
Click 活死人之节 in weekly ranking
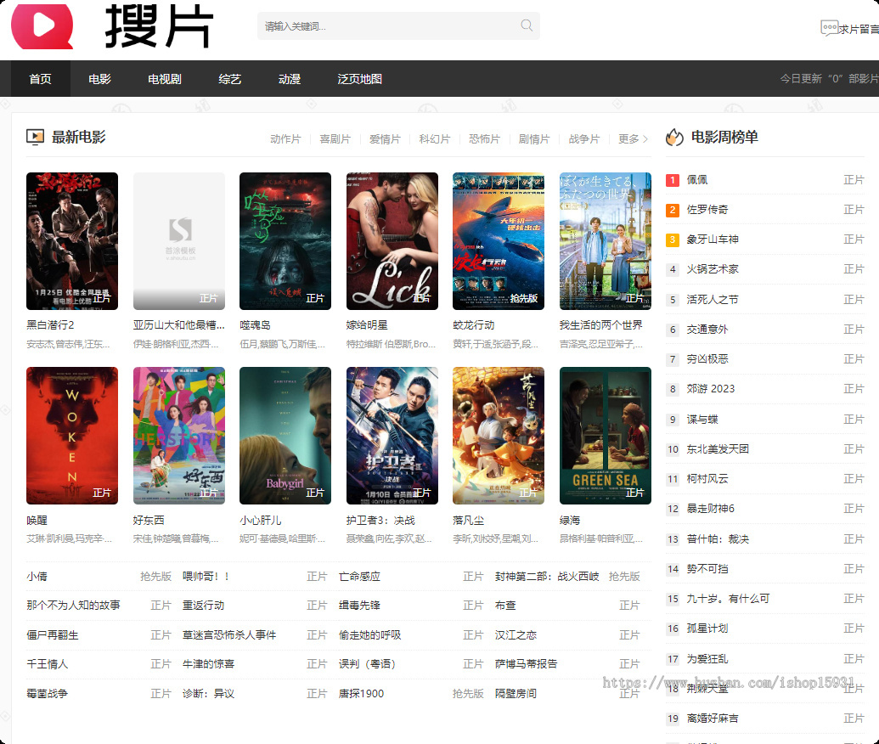(x=713, y=300)
